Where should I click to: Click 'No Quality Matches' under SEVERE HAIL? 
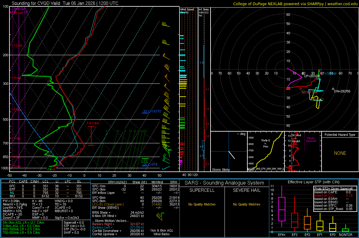[246, 204]
